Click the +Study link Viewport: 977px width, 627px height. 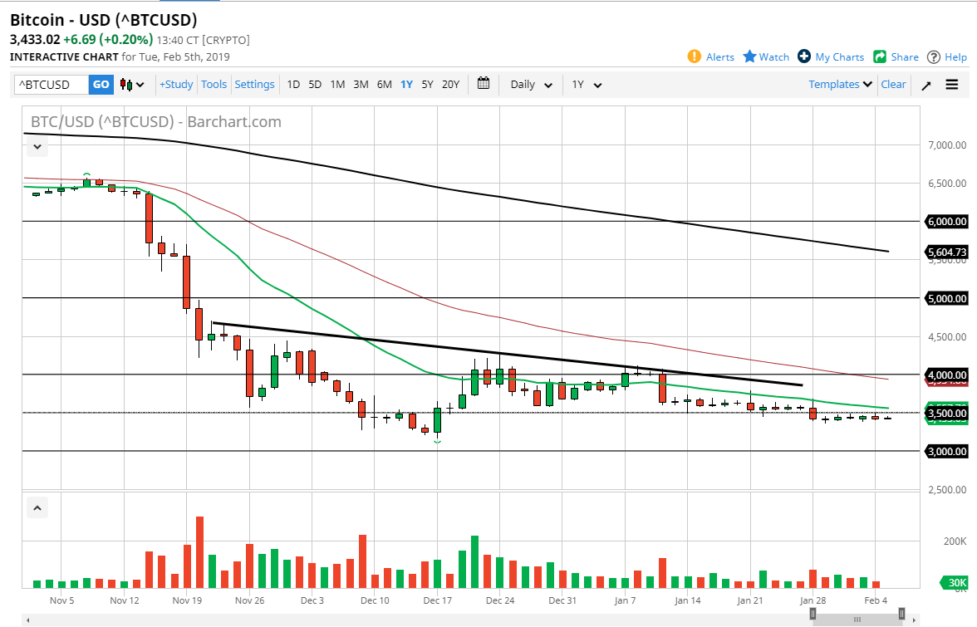(x=176, y=84)
